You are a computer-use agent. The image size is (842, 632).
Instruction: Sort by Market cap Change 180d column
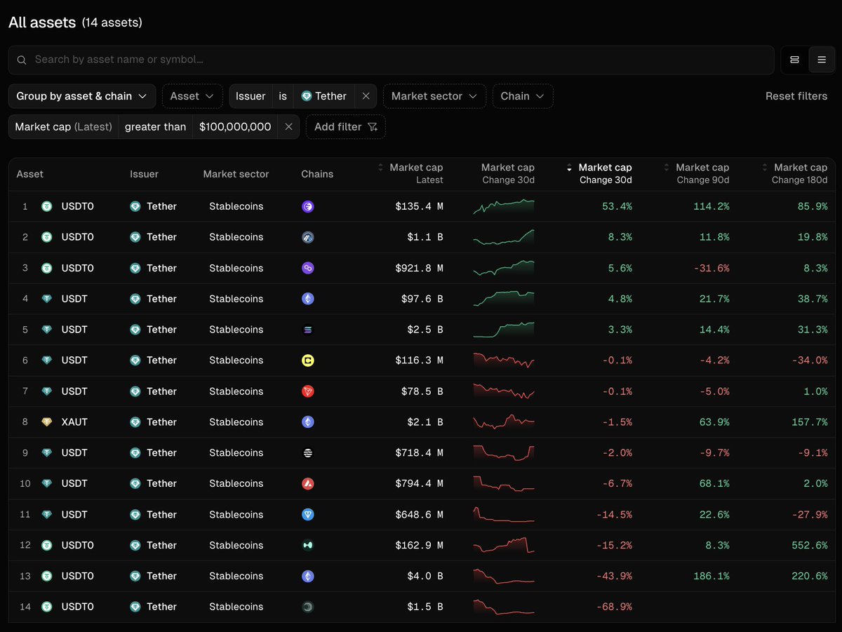coord(794,174)
